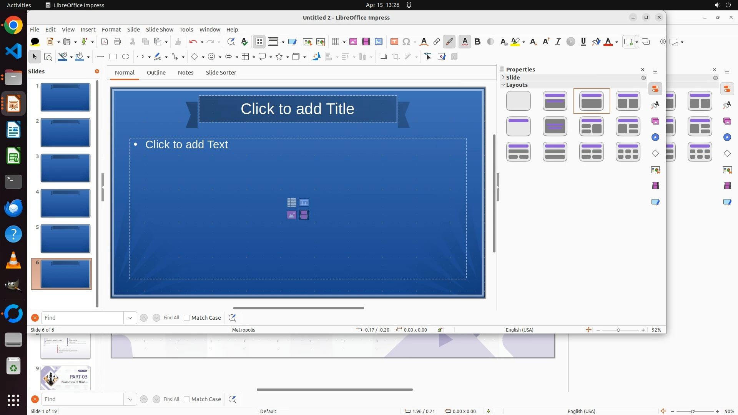The image size is (738, 415).
Task: Select the Rectangle shape tool
Action: tap(113, 57)
